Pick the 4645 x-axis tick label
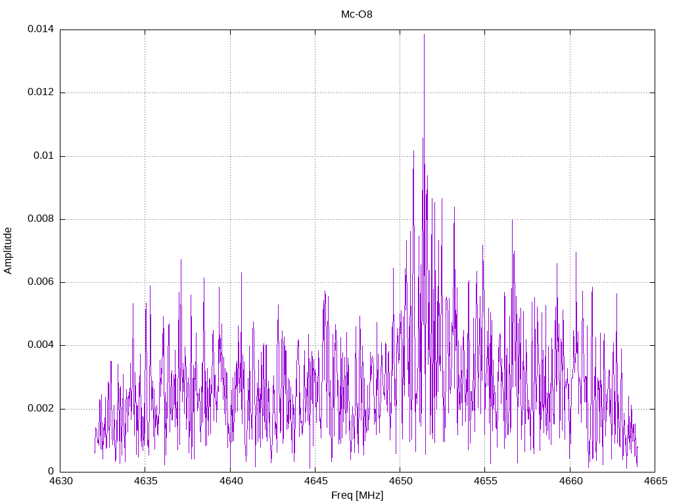The image size is (673, 504). tap(315, 481)
